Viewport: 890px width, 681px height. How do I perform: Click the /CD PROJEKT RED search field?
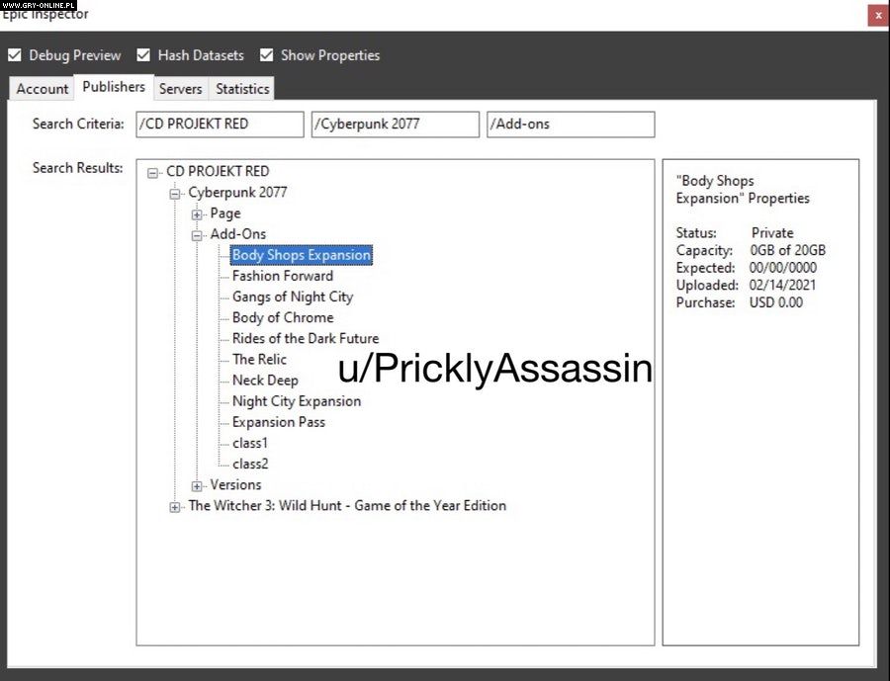tap(220, 125)
